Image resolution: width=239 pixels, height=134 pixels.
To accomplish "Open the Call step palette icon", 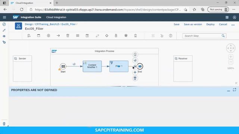I will (x=87, y=36).
